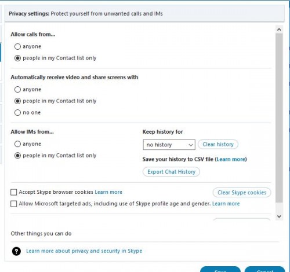Open Learn more link for browser cookies
Viewport: 290px width, 272px height.
tap(108, 192)
